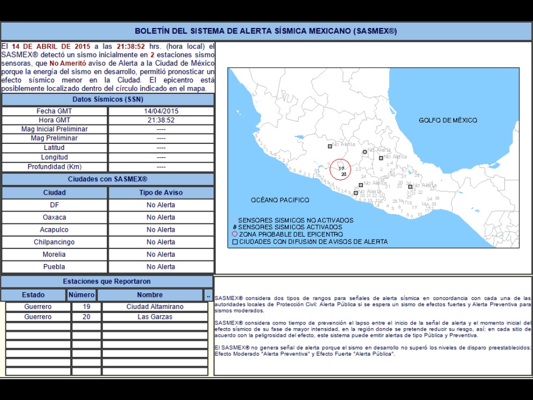Image resolution: width=533 pixels, height=400 pixels.
Task: Click the square city symbol in the map legend
Action: coord(235,242)
